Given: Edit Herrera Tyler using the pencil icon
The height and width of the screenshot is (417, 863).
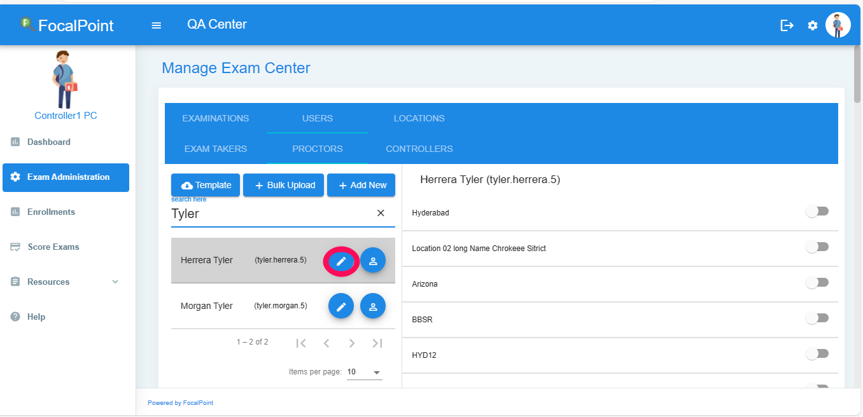Looking at the screenshot, I should 340,261.
